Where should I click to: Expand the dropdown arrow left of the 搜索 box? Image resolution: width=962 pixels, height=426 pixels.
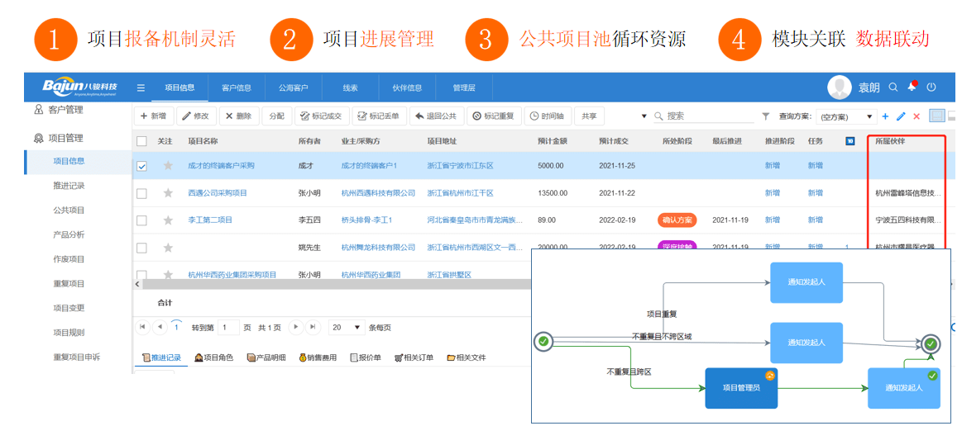coord(644,116)
